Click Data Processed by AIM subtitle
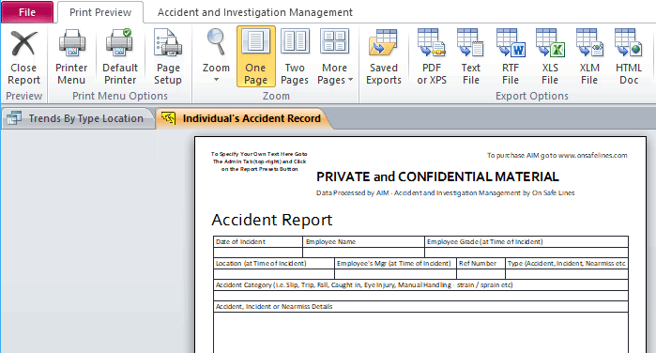 pos(445,193)
